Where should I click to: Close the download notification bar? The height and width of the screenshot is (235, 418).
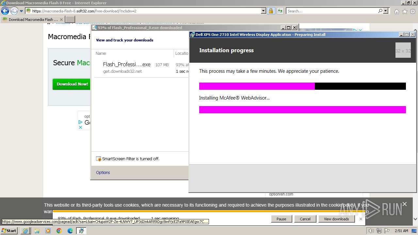361,219
